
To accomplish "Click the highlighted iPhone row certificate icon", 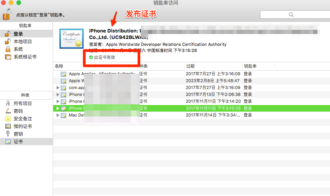I will pos(63,109).
